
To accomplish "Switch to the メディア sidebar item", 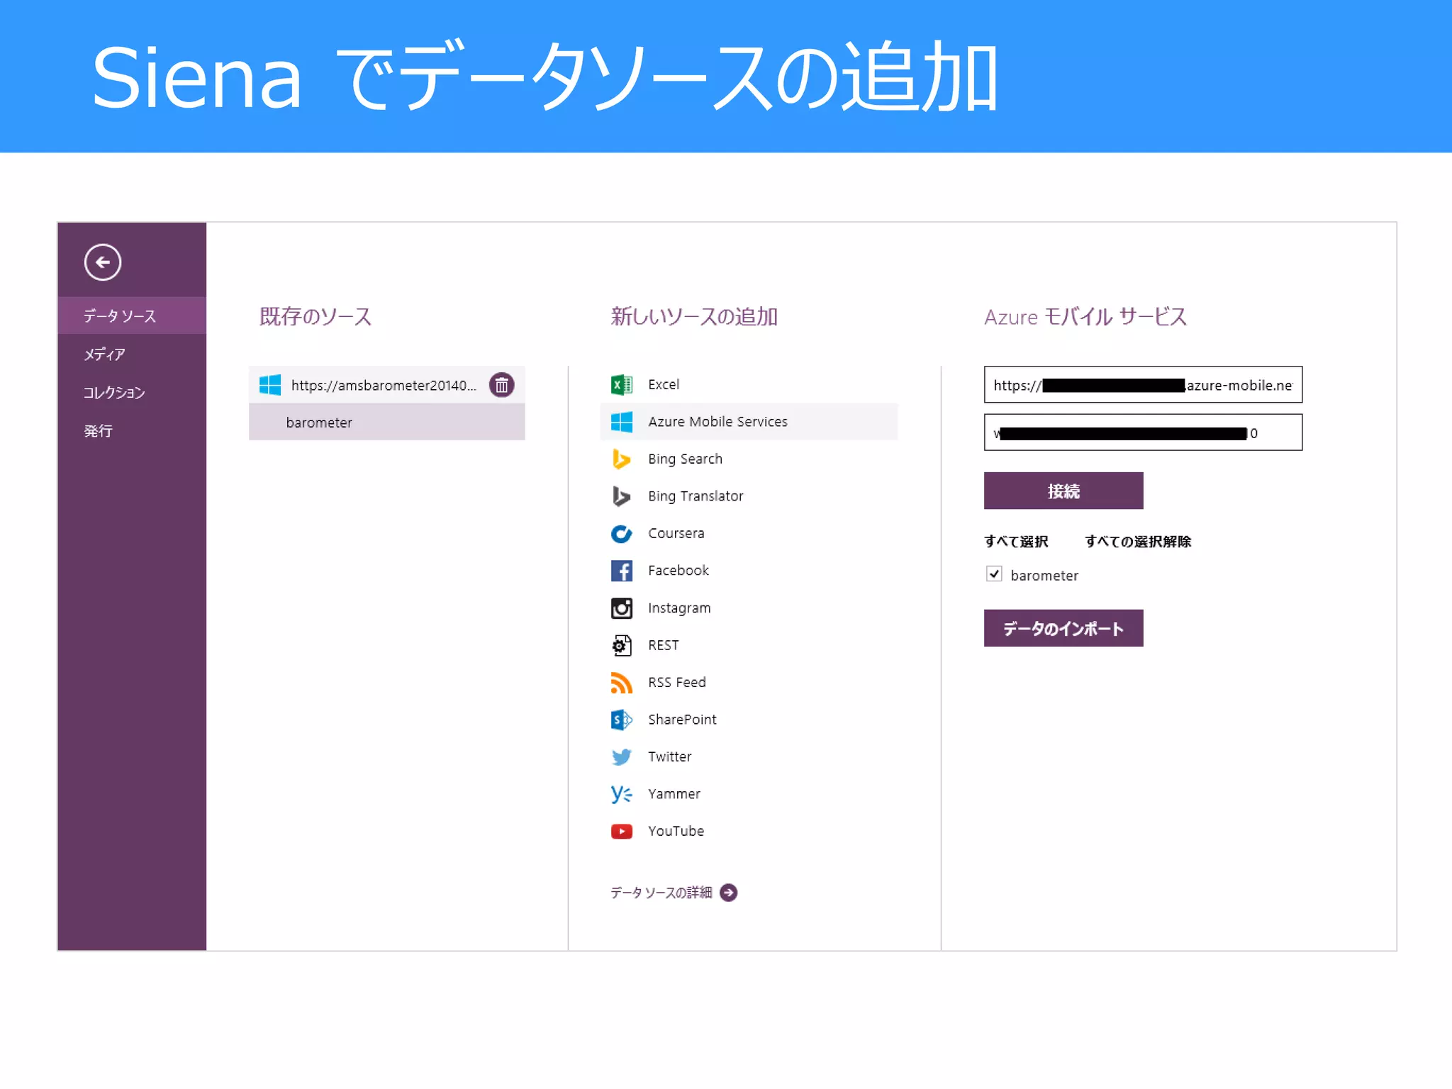I will click(104, 354).
